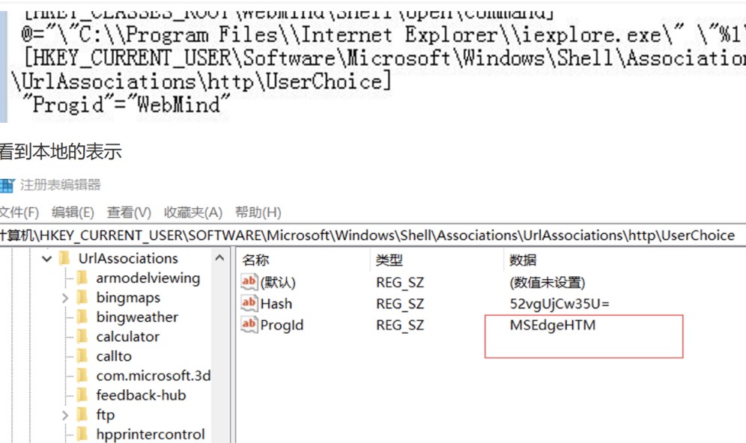Click the MSEdgeHTM data value
746x443 pixels.
[x=552, y=325]
